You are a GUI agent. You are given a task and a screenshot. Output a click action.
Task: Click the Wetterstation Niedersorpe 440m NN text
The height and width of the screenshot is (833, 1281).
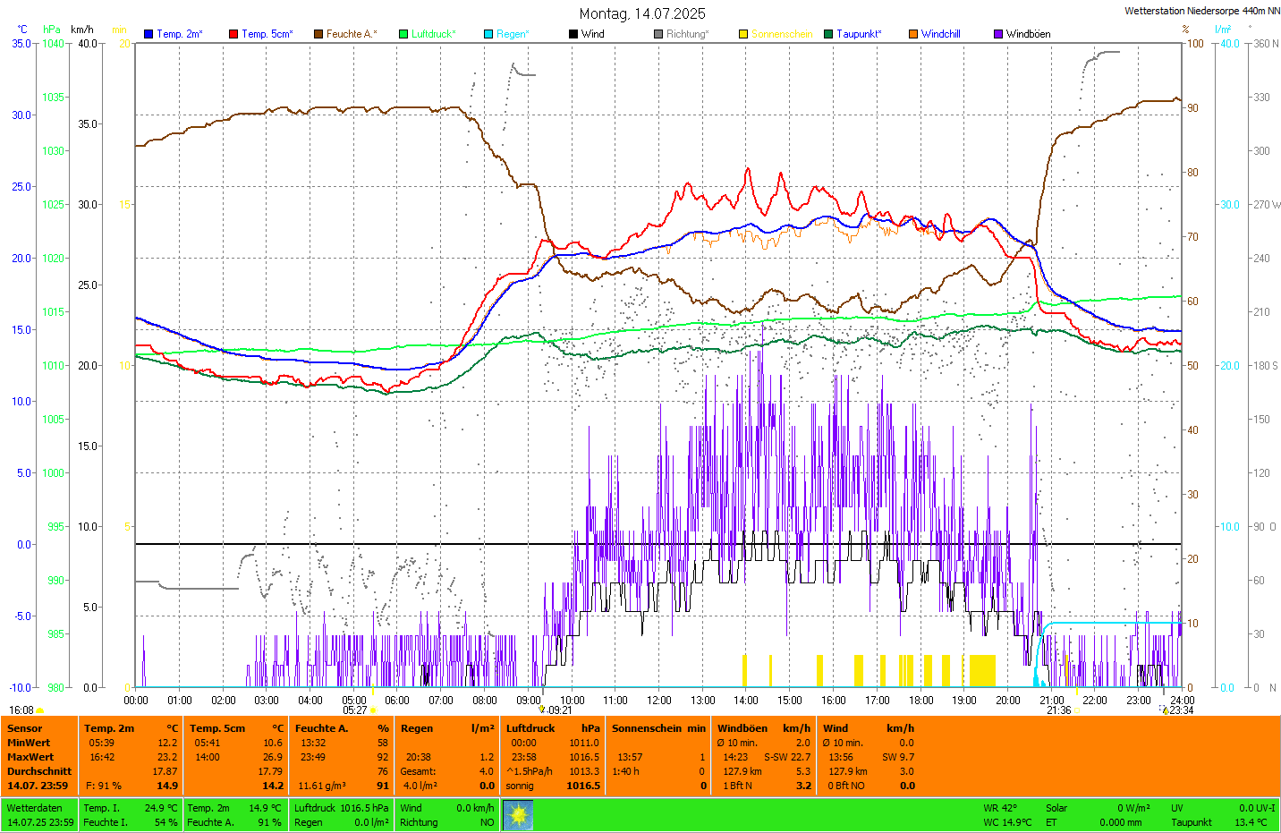coord(1201,11)
